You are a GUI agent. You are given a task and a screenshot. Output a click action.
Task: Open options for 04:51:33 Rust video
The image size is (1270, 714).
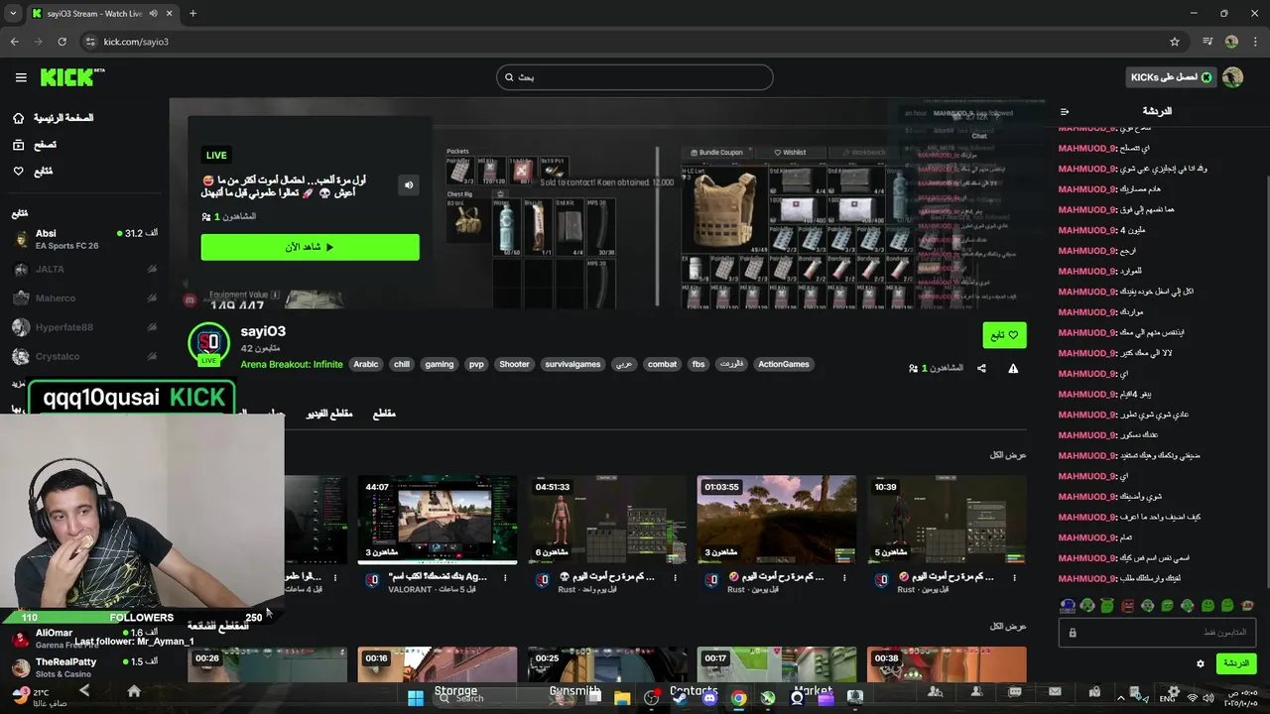[x=676, y=578]
